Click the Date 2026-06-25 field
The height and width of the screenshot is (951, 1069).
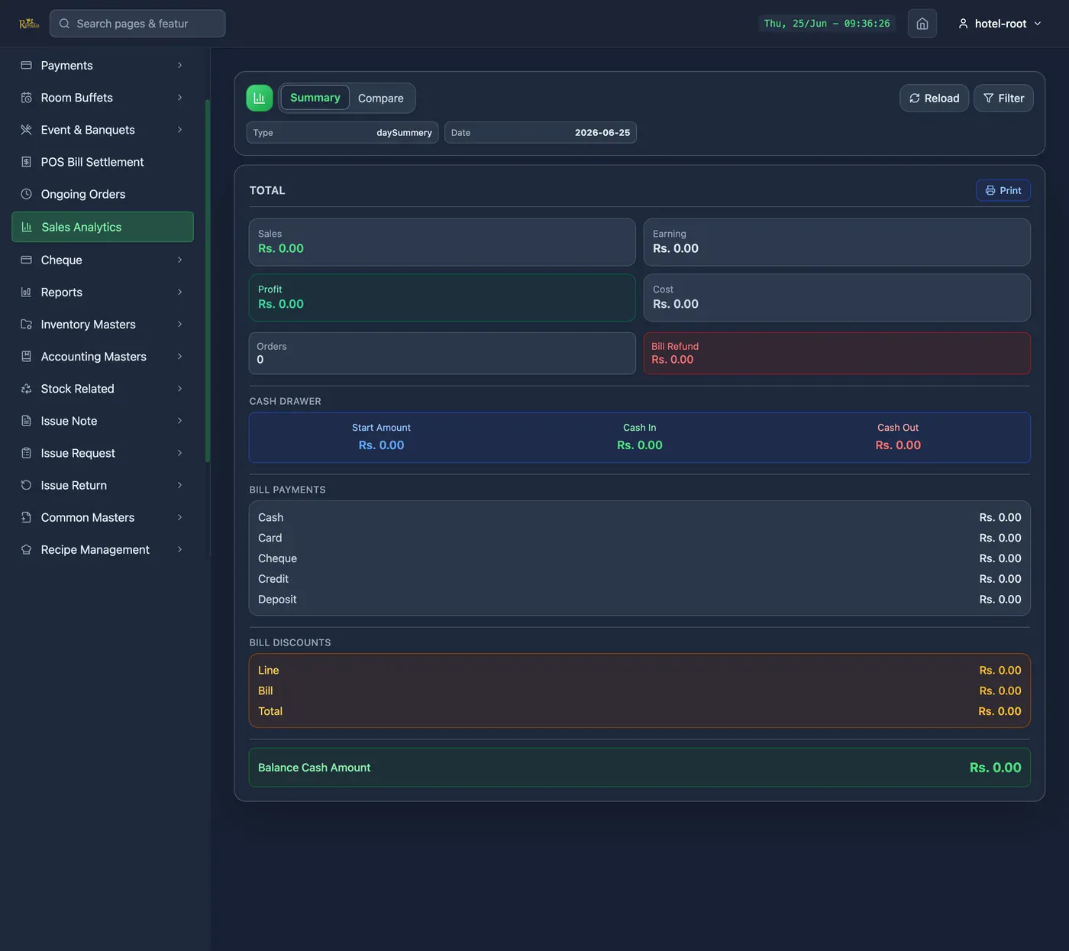click(541, 132)
